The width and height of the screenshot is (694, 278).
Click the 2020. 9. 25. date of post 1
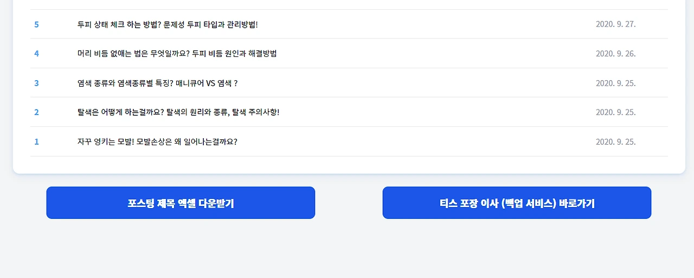615,141
